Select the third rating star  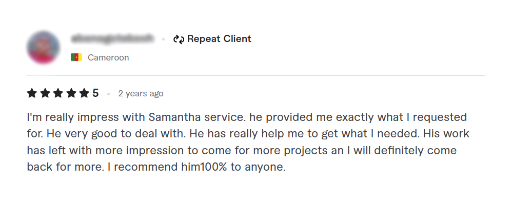point(58,93)
